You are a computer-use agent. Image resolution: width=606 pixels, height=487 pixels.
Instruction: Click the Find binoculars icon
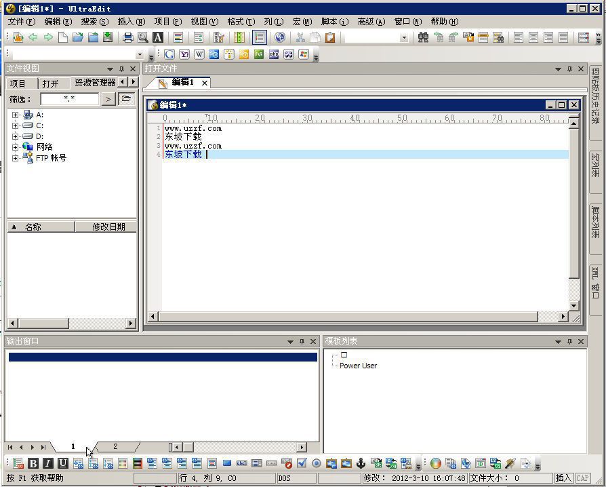(423, 37)
